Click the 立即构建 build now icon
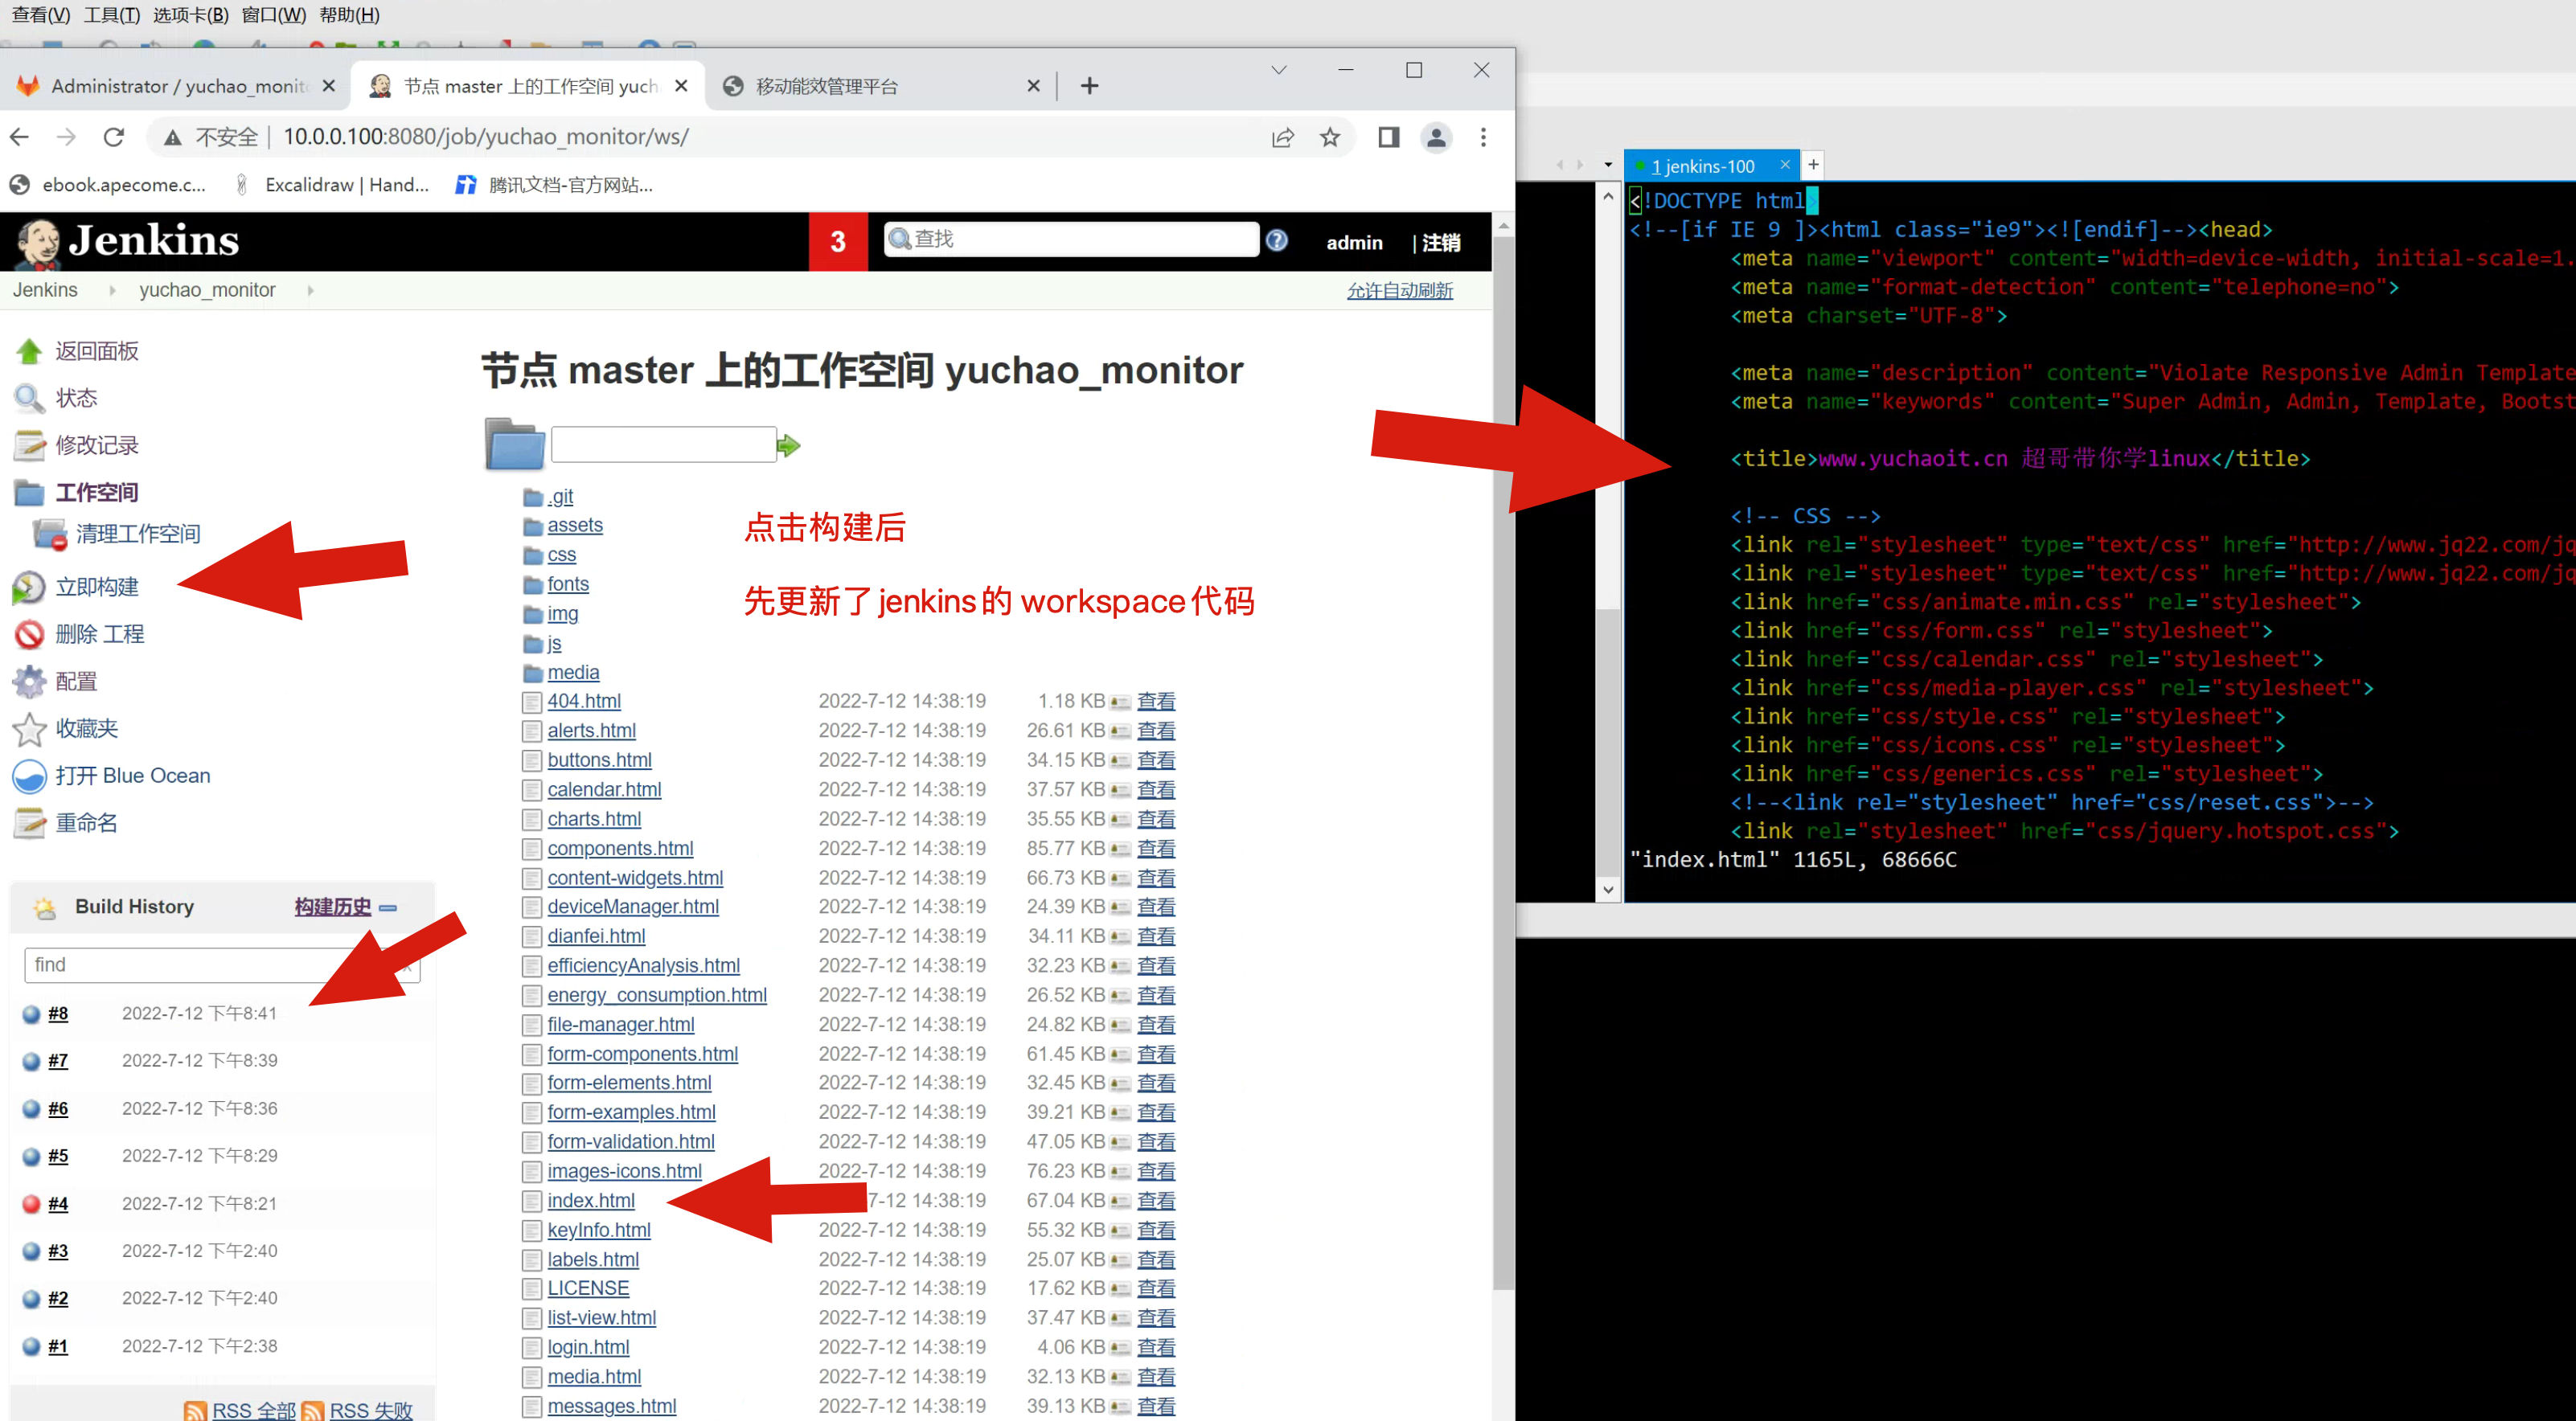Screen dimensions: 2576x1421 point(29,587)
